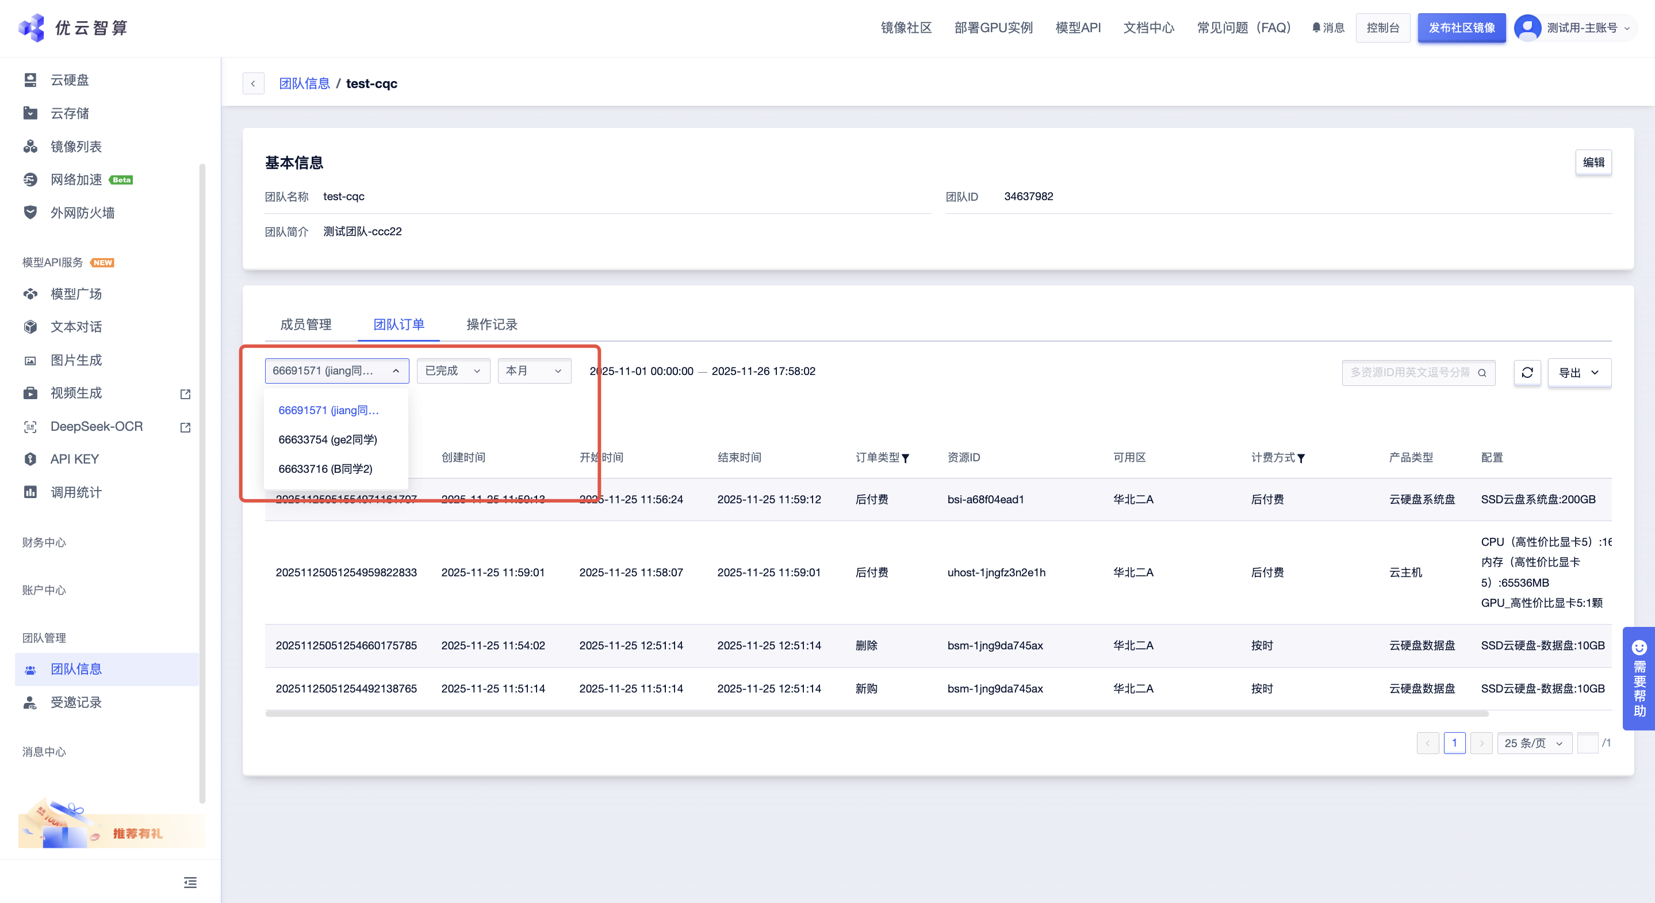Click the 优云智算 logo
Screen dimensions: 1655x903
[x=73, y=28]
